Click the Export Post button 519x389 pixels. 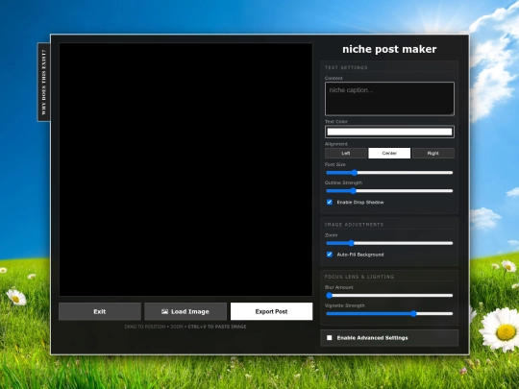point(271,311)
